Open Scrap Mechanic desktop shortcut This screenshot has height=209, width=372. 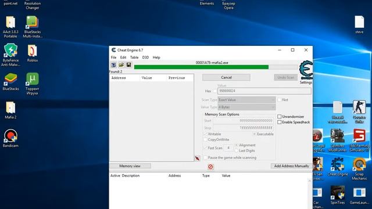click(x=359, y=169)
